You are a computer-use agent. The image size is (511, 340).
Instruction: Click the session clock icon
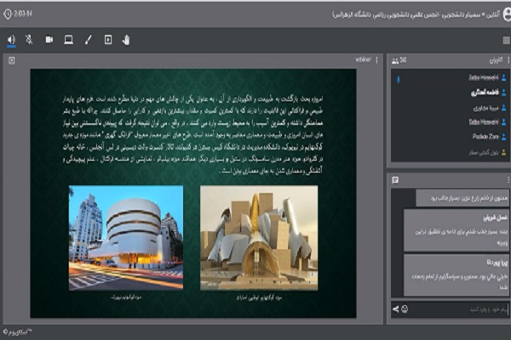click(x=8, y=14)
